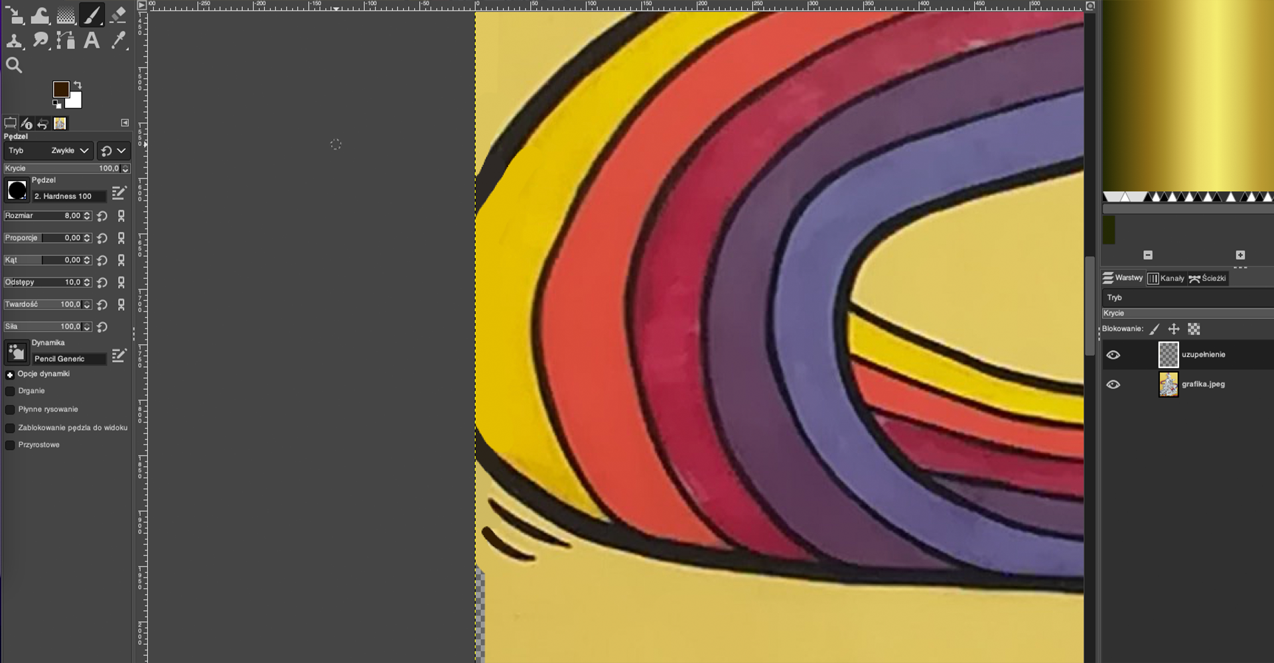The width and height of the screenshot is (1274, 663).
Task: Toggle Proporcje link to brush default
Action: (121, 238)
